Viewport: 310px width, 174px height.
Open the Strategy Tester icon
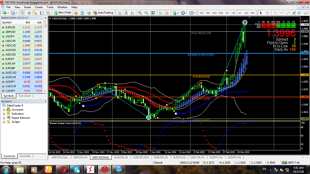click(x=48, y=13)
